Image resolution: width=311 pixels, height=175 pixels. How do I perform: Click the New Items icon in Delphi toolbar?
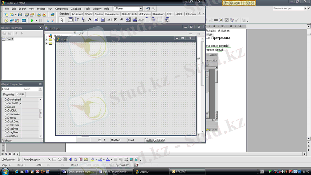click(x=6, y=15)
